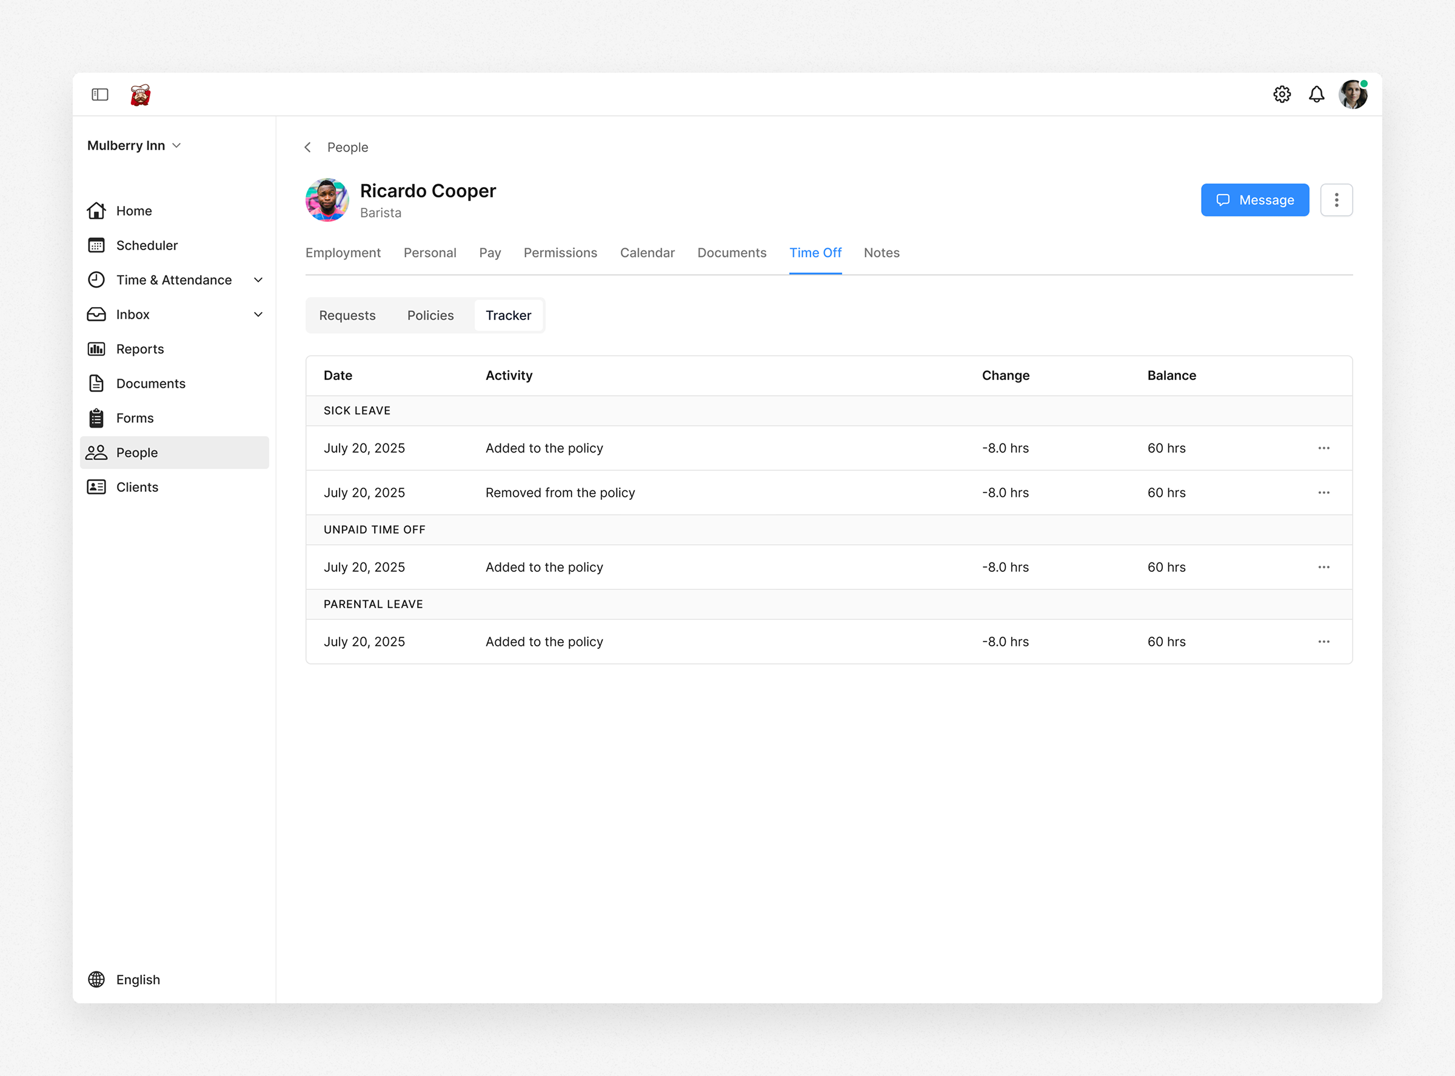Click the Activity column header
1455x1076 pixels.
coord(509,375)
